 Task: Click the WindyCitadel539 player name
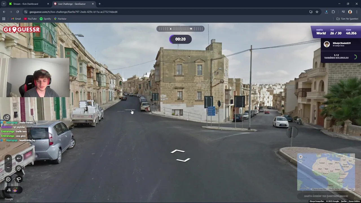tap(342, 43)
